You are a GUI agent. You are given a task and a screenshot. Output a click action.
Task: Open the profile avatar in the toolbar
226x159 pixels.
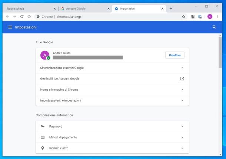click(210, 17)
